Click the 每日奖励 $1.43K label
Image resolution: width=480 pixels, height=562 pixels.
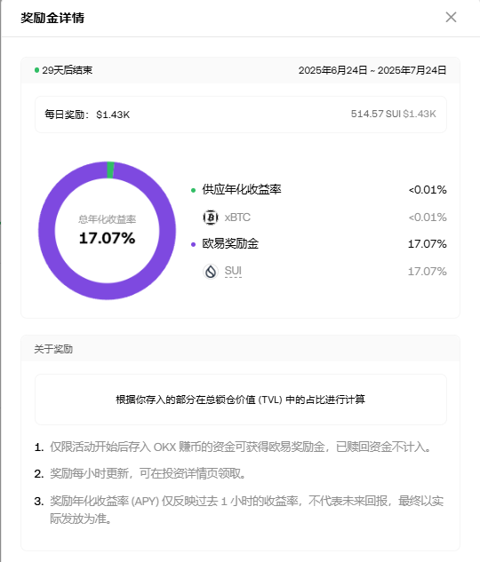click(87, 115)
